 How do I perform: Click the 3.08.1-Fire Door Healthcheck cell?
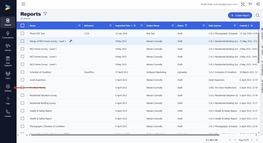[222, 88]
